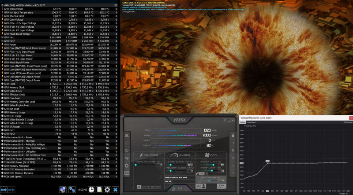Image resolution: width=353 pixels, height=195 pixels.
Task: Open the Clock panel header in Afterburner
Action: (x=180, y=155)
